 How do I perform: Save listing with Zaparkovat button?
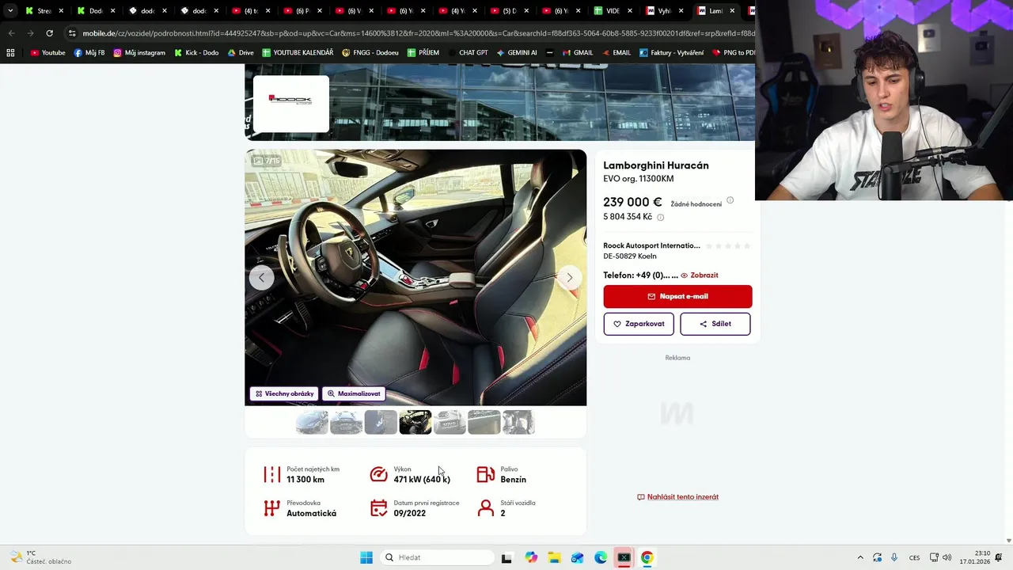tap(639, 324)
